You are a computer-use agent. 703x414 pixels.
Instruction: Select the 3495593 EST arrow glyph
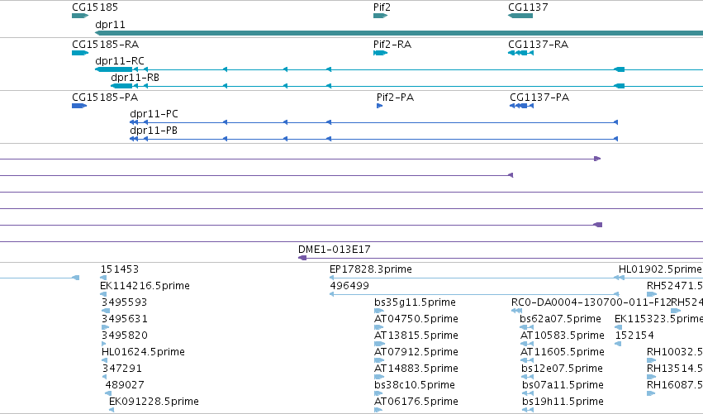coord(106,311)
